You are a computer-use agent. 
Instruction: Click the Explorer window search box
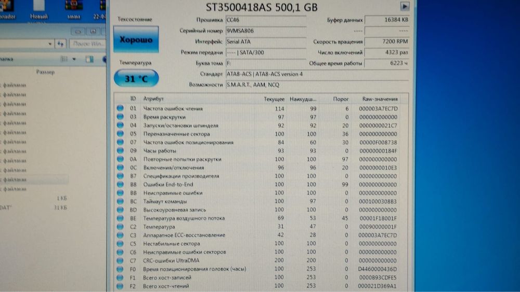point(87,44)
